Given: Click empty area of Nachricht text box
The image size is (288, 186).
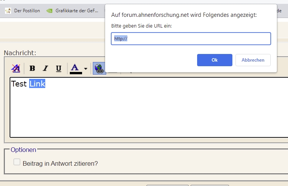Looking at the screenshot, I should pyautogui.click(x=146, y=115).
